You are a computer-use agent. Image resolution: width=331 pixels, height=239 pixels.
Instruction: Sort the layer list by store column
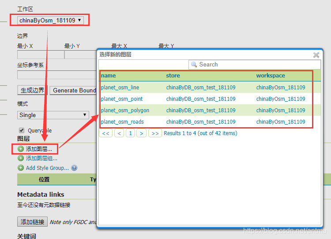(173, 76)
